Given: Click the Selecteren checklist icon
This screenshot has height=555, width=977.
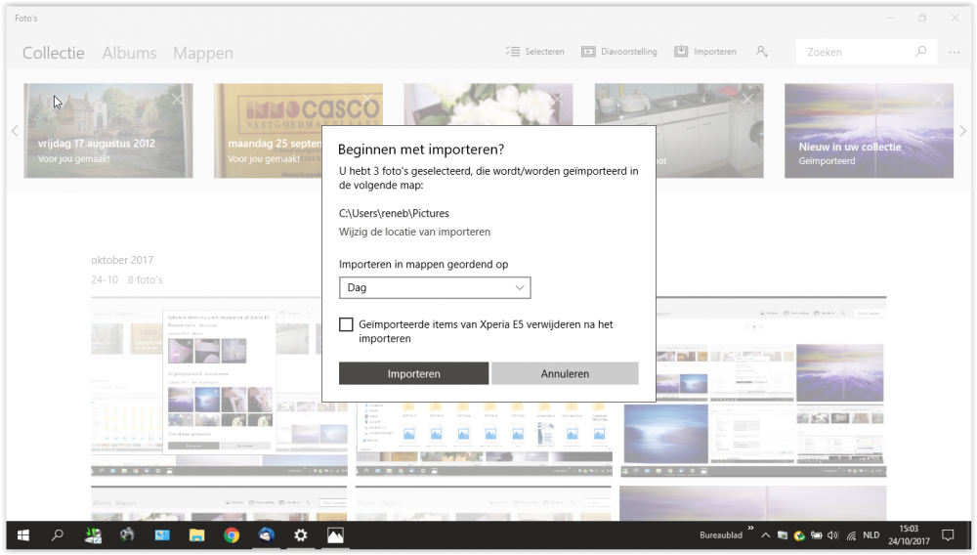Looking at the screenshot, I should (513, 52).
